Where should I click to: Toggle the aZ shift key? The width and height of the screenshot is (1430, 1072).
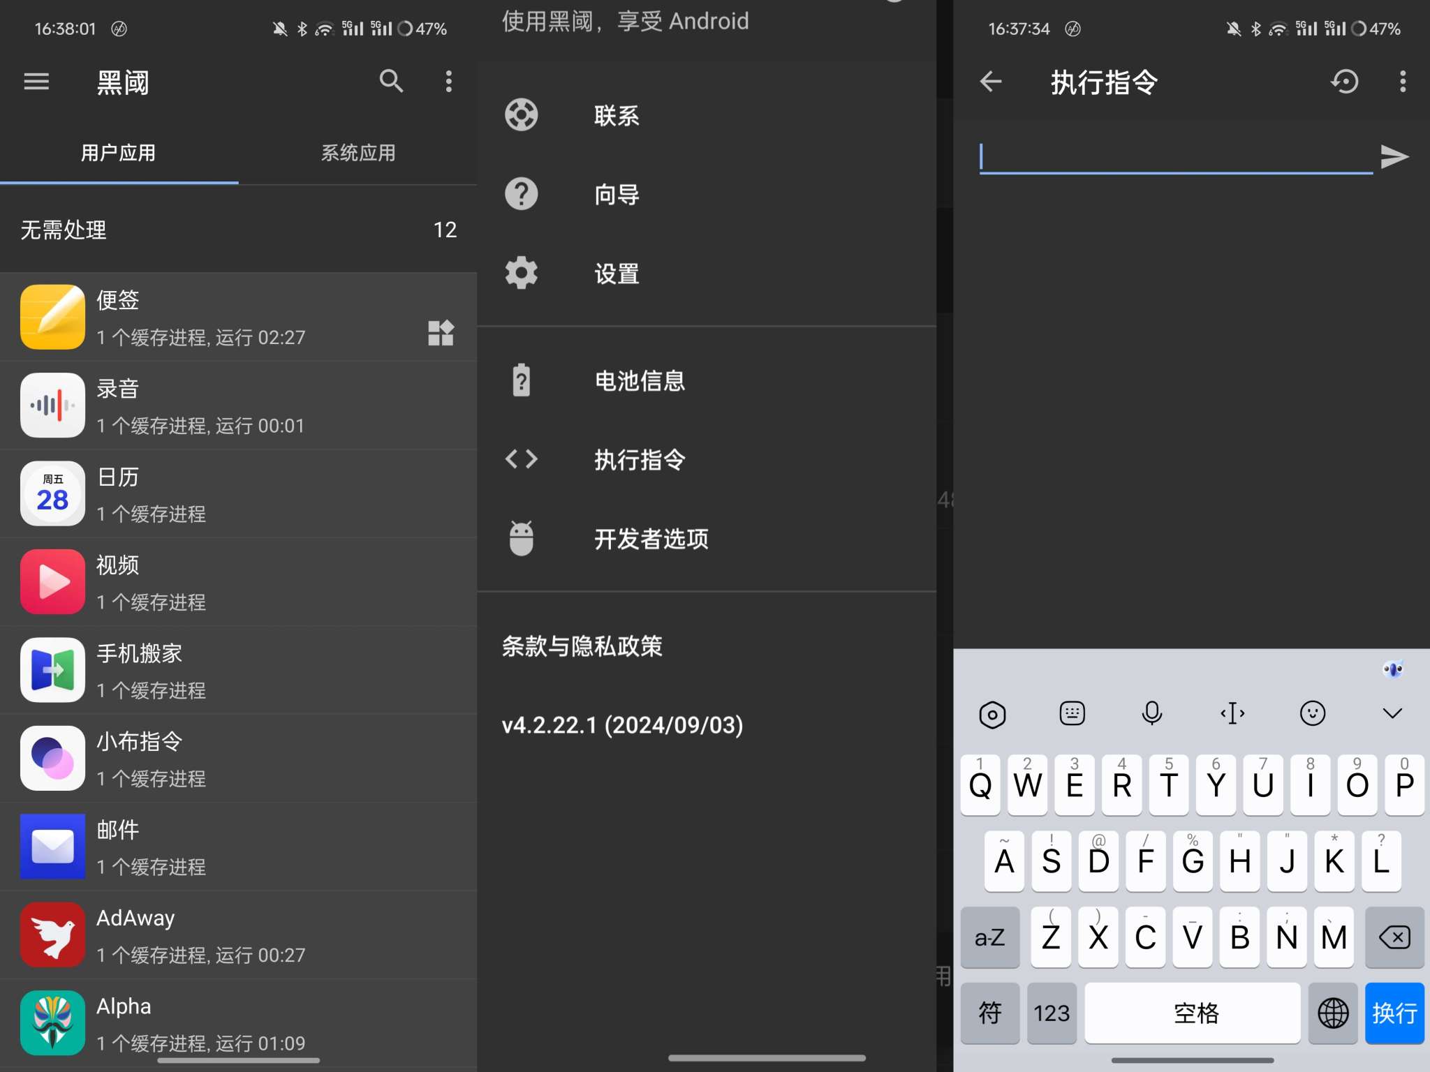[989, 937]
